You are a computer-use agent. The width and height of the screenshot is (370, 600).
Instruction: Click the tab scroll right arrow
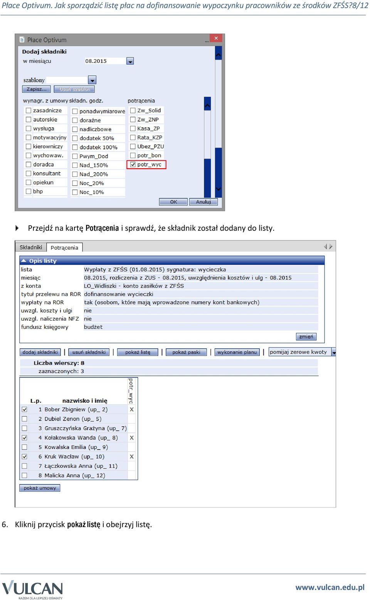(x=331, y=247)
